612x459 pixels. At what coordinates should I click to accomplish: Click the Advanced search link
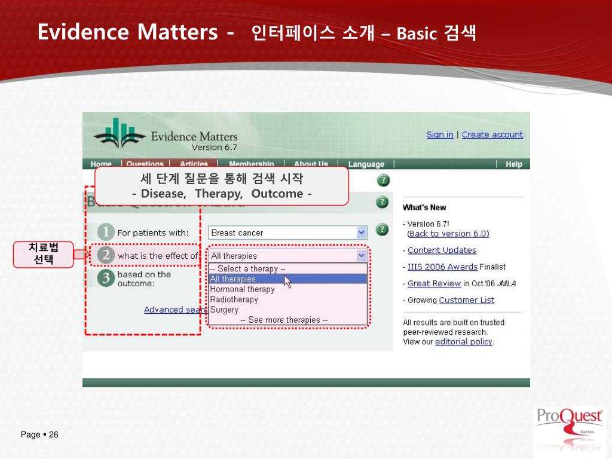click(x=176, y=310)
